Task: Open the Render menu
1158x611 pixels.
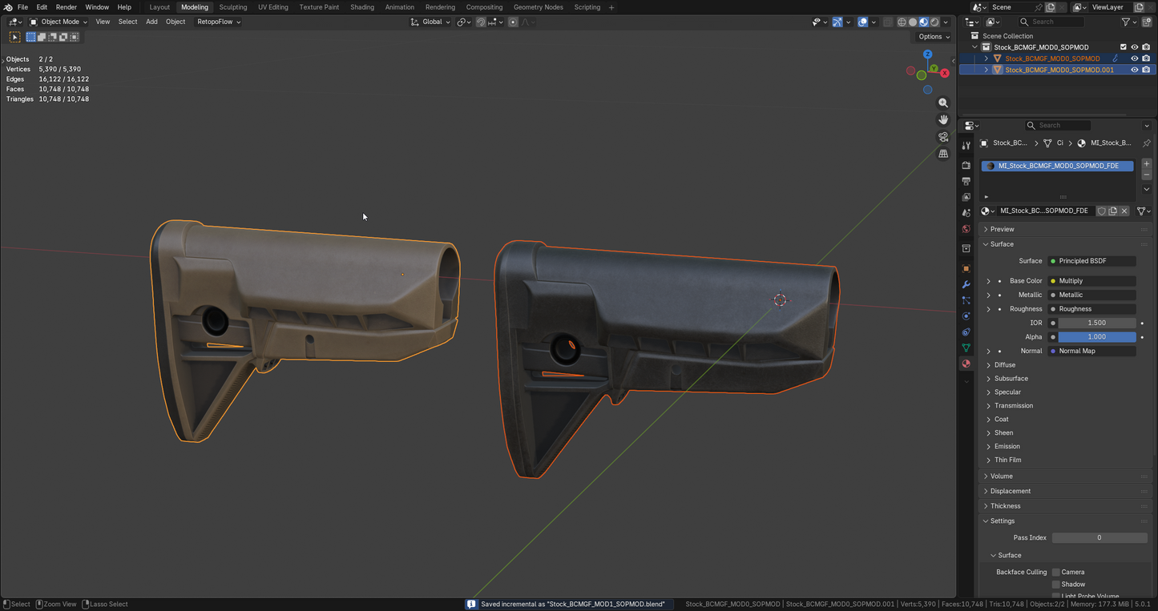Action: [67, 7]
